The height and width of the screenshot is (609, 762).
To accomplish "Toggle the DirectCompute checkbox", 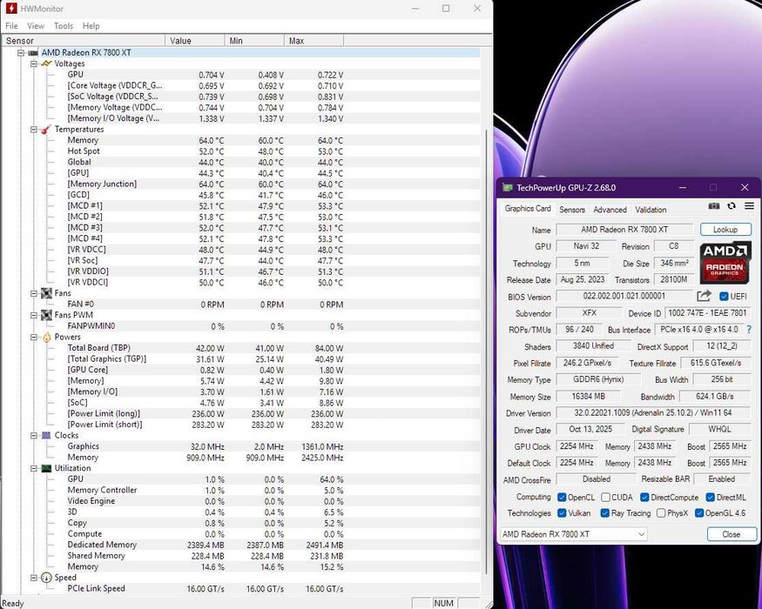I will click(x=645, y=498).
